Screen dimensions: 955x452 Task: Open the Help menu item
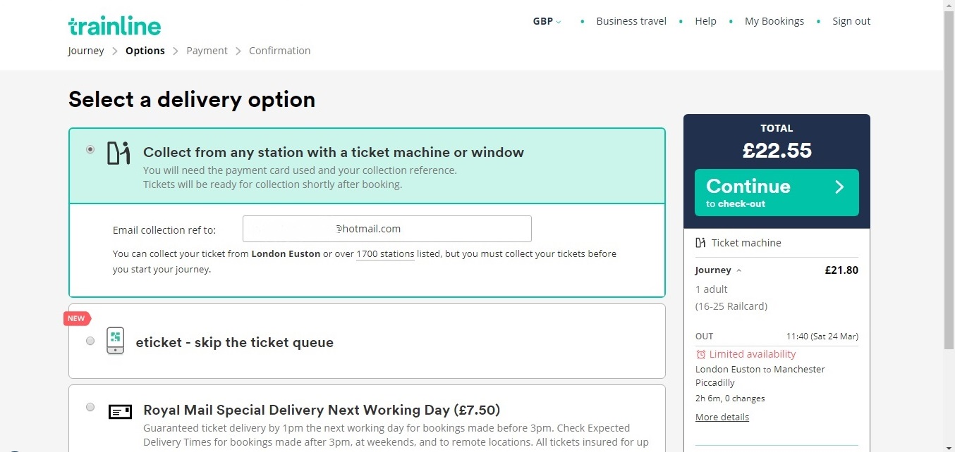(705, 21)
